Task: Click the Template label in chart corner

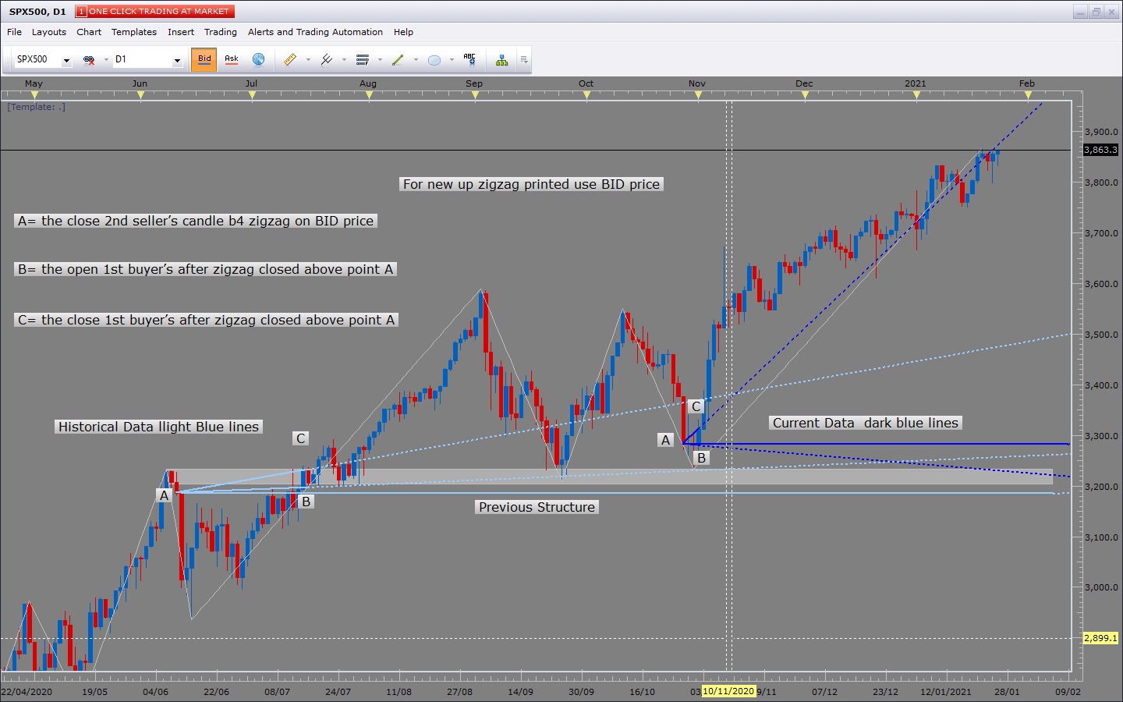Action: (x=36, y=107)
